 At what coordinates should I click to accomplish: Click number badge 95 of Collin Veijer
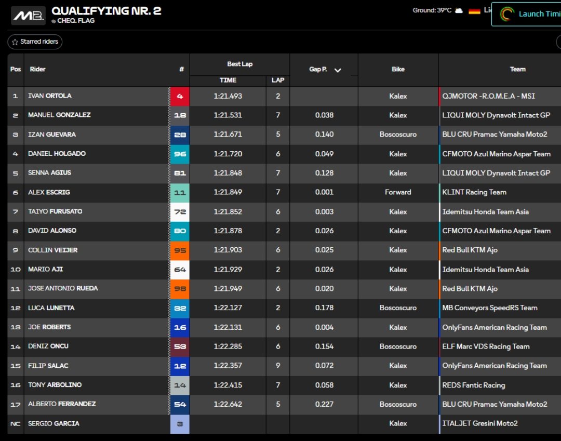coord(180,250)
